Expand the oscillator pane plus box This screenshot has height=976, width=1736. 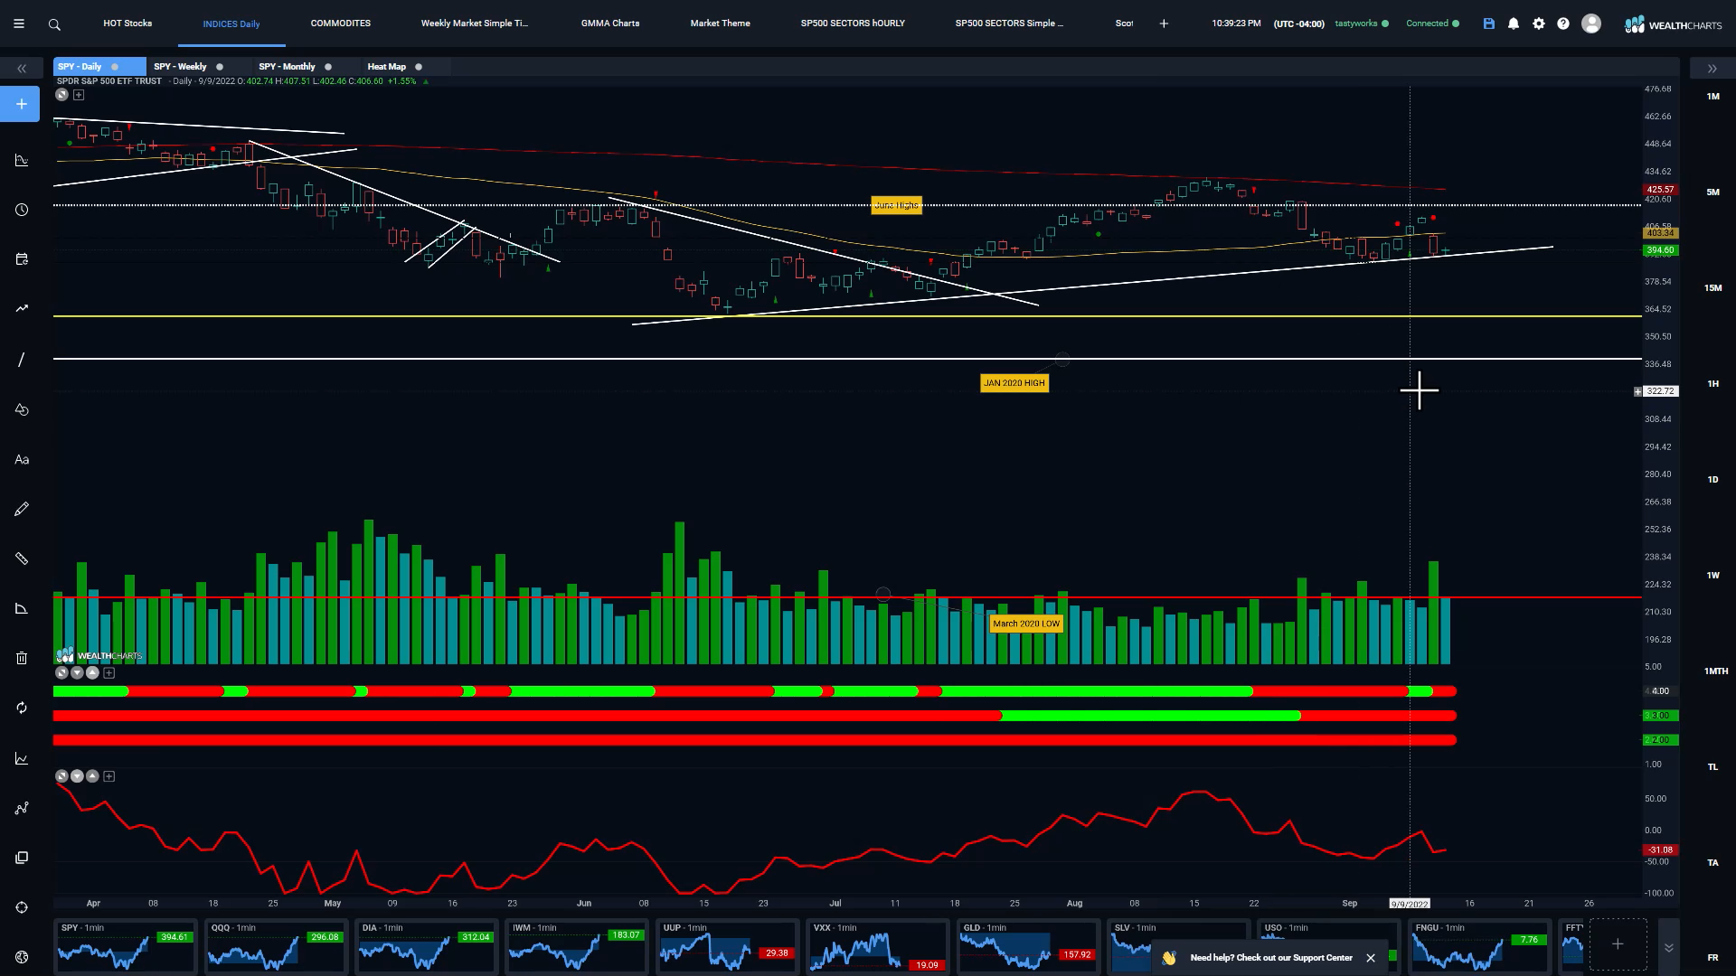(108, 776)
